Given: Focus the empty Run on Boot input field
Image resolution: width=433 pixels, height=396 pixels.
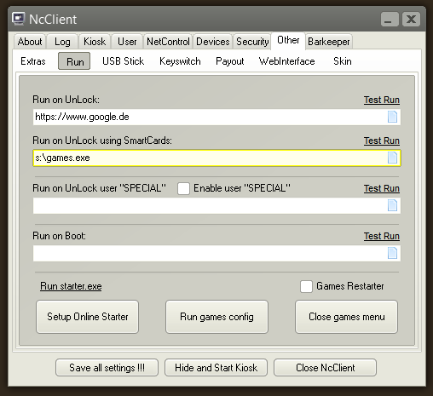Looking at the screenshot, I should [x=216, y=253].
